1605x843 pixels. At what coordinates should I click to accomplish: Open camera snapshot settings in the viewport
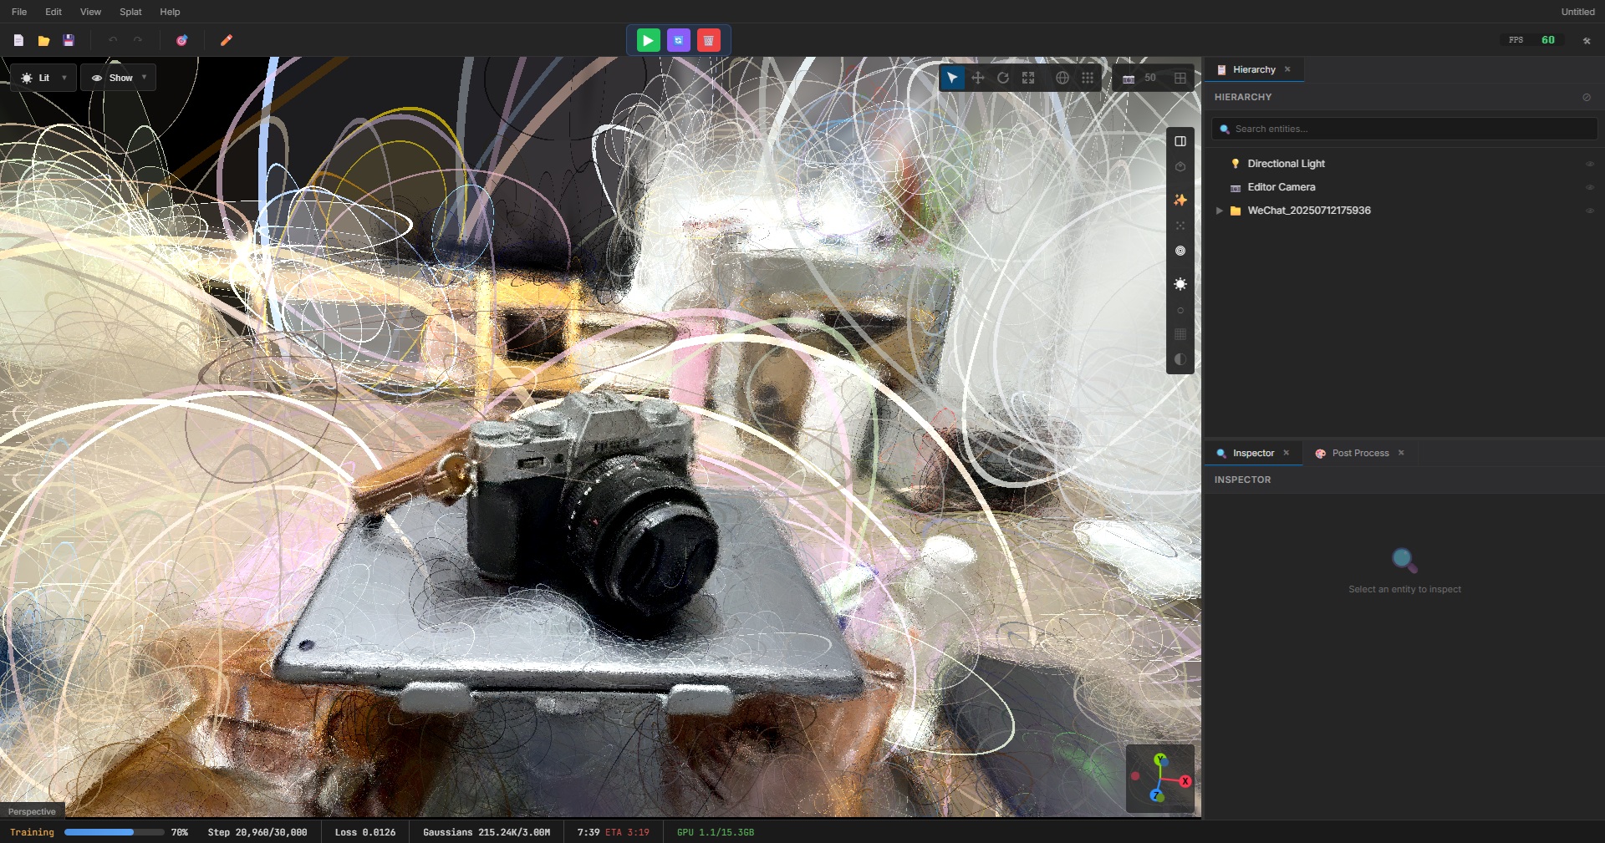(x=1130, y=78)
